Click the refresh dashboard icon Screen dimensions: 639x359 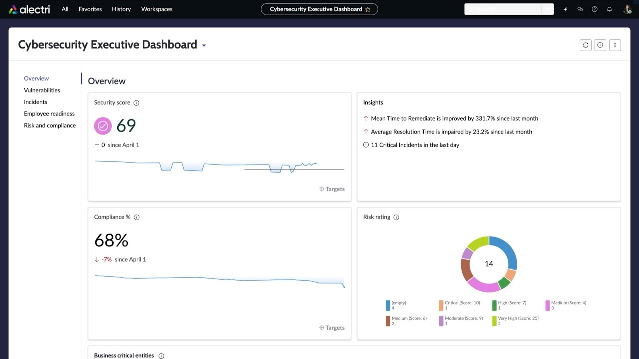pos(585,45)
